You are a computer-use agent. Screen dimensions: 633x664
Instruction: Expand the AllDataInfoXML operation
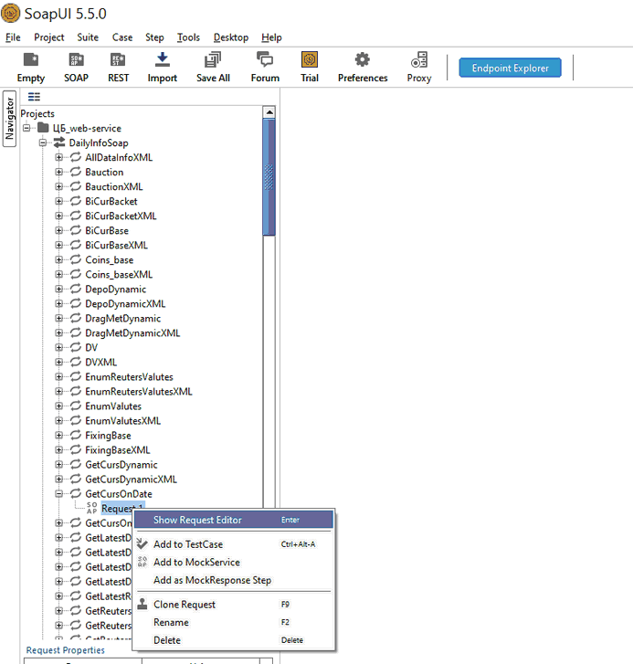coord(58,157)
